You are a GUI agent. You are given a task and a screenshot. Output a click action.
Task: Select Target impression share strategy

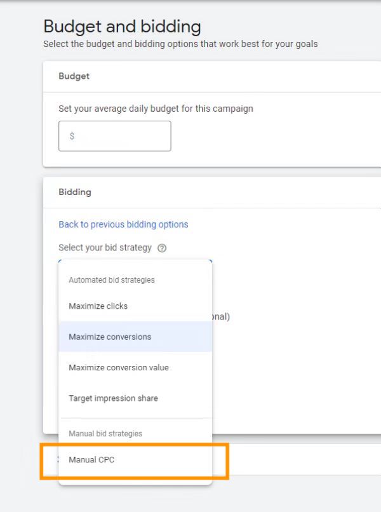tap(113, 398)
